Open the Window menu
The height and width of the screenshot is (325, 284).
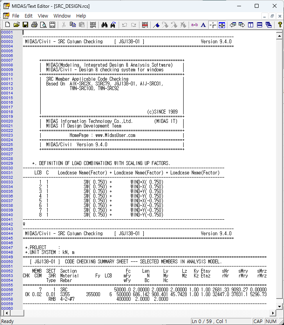pyautogui.click(x=62, y=16)
